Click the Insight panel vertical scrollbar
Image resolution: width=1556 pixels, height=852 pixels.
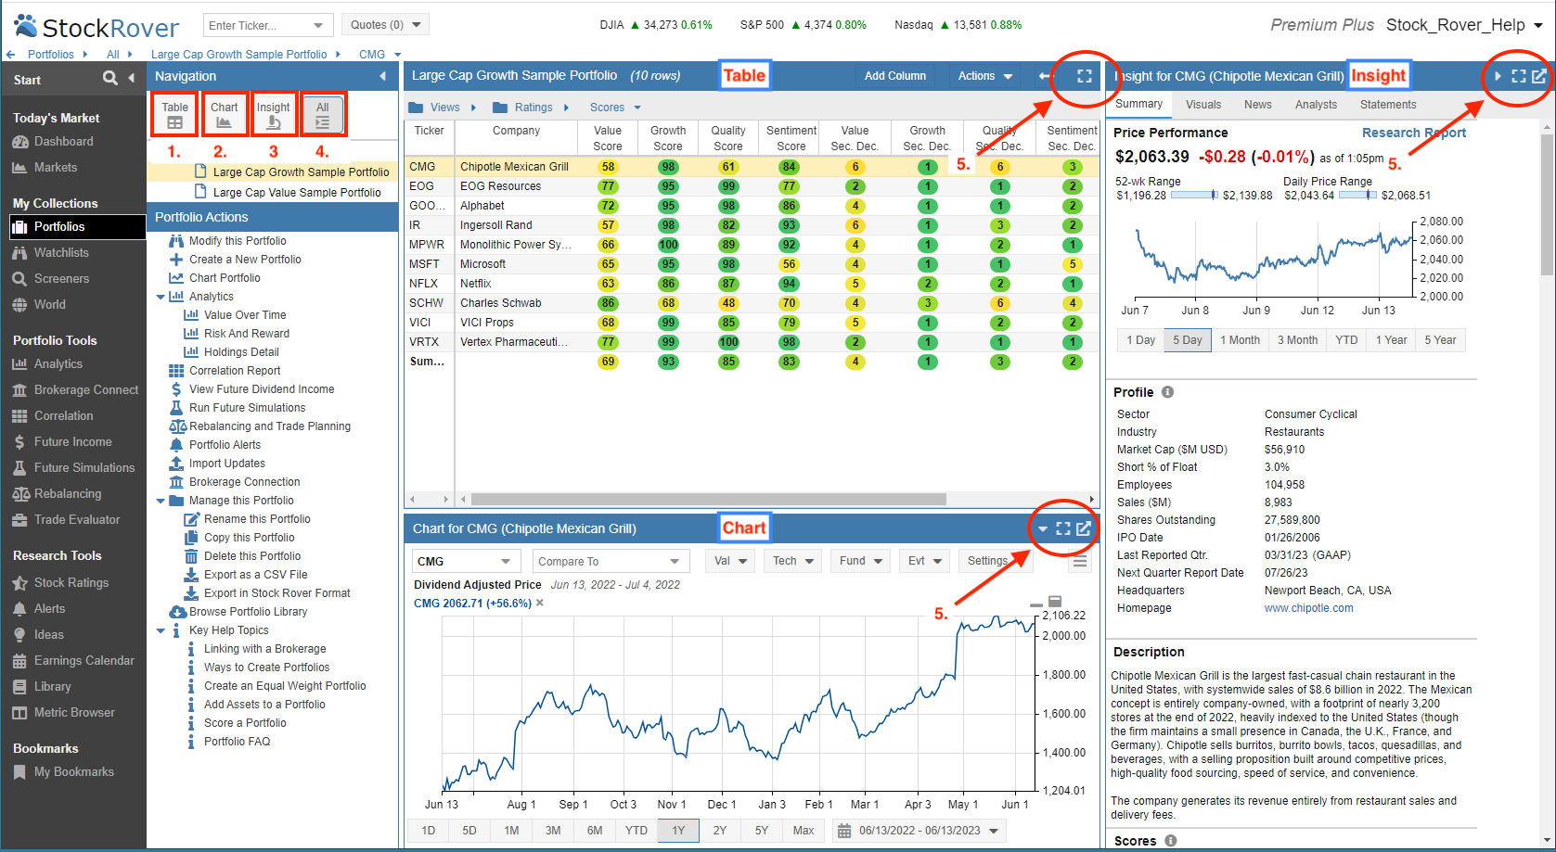pyautogui.click(x=1547, y=204)
